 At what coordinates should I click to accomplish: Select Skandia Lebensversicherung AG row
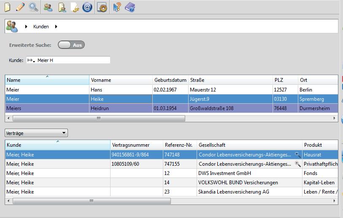click(x=171, y=192)
